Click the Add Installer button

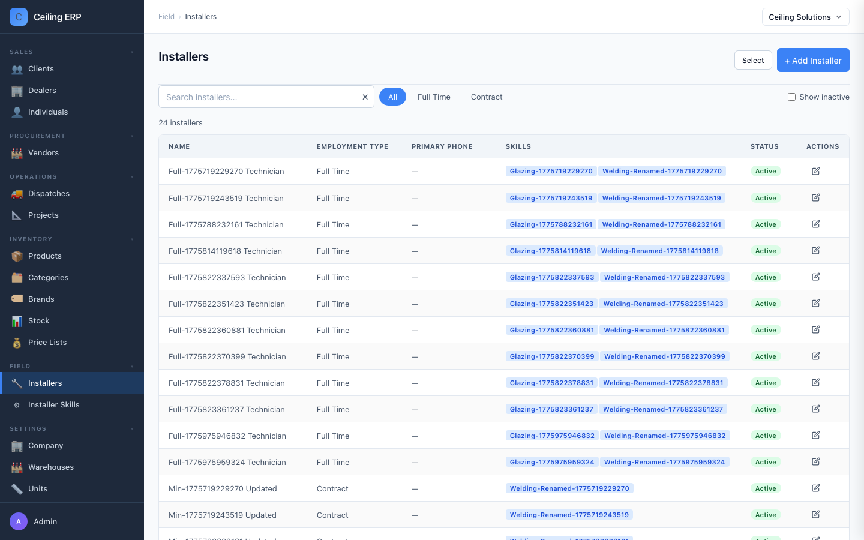point(813,60)
